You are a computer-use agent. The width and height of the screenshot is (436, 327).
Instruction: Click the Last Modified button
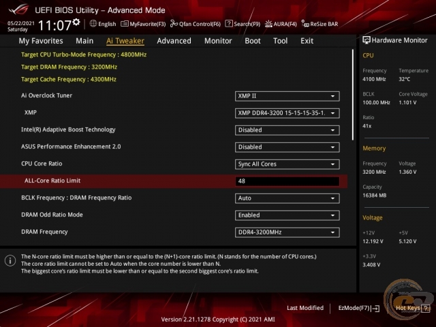pyautogui.click(x=305, y=308)
